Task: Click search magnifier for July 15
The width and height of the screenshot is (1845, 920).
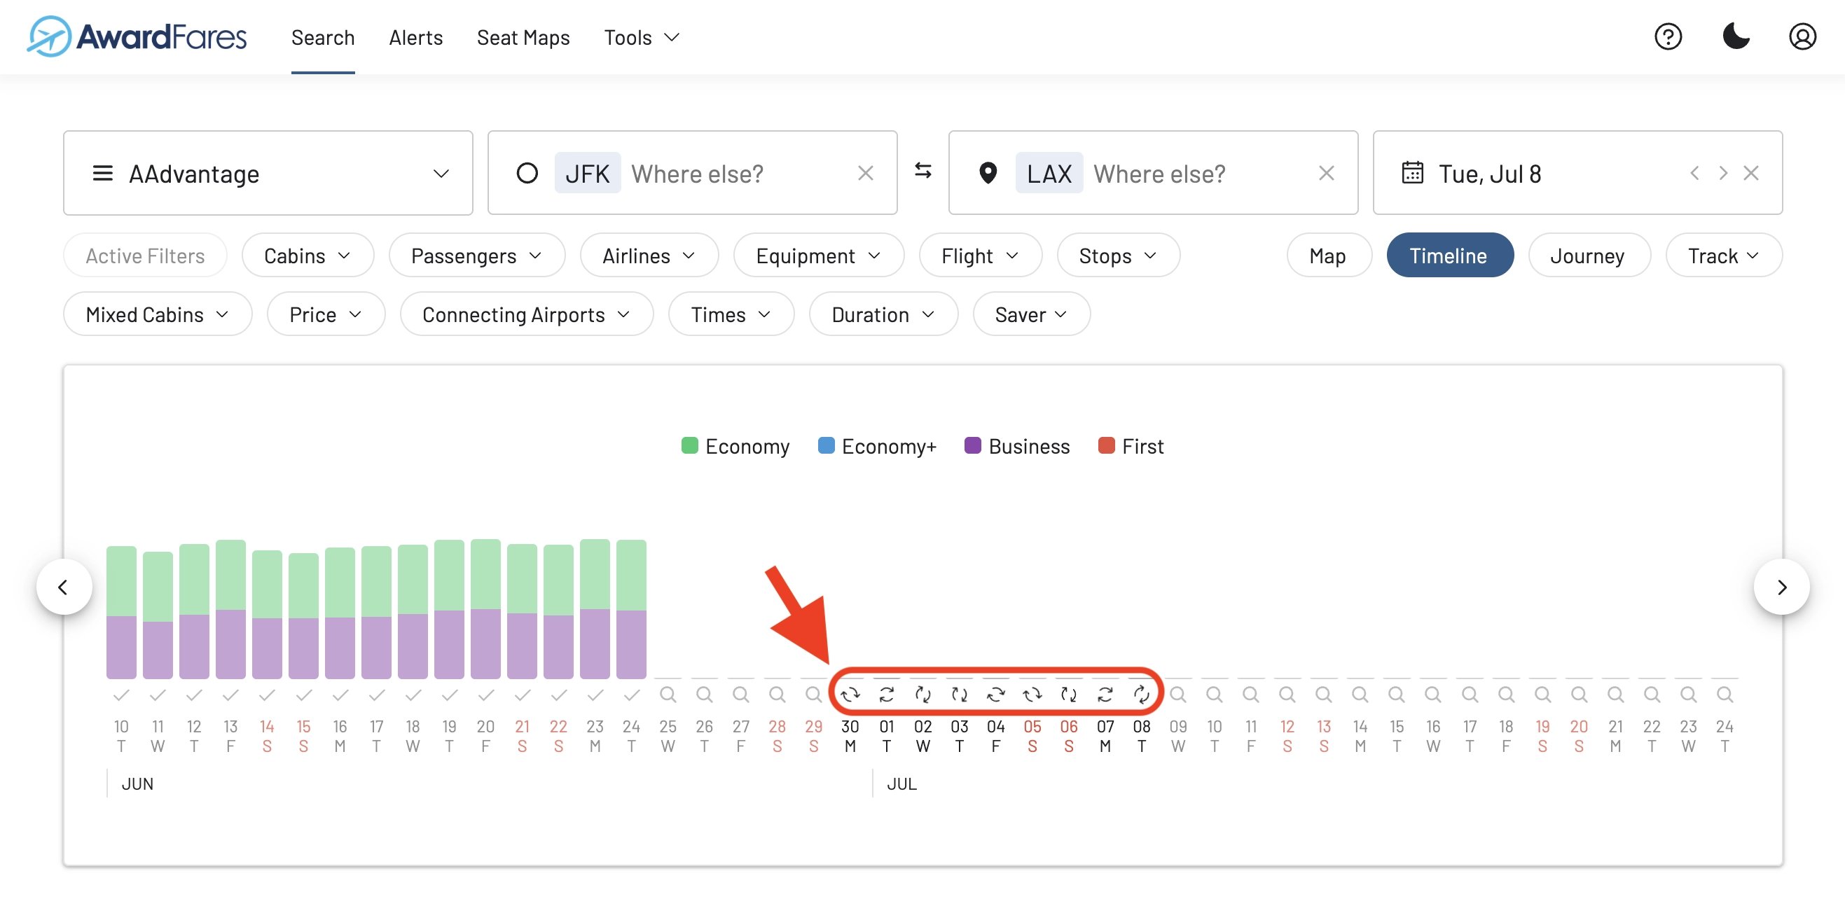Action: click(1396, 694)
